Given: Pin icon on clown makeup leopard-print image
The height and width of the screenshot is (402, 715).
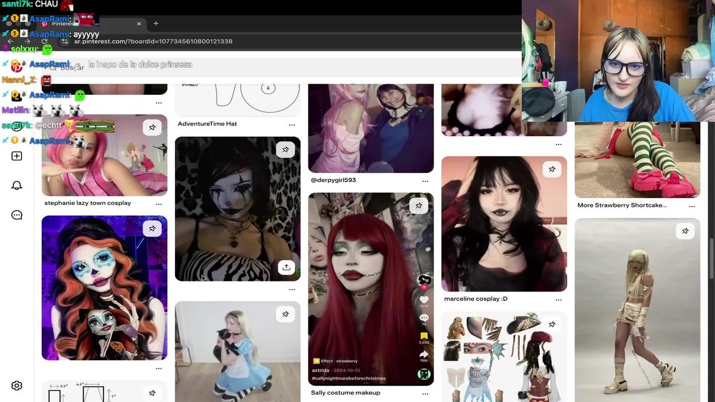Looking at the screenshot, I should coord(285,150).
